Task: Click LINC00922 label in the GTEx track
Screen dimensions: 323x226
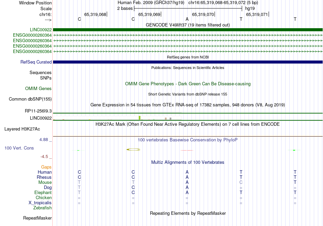Action: [41, 118]
